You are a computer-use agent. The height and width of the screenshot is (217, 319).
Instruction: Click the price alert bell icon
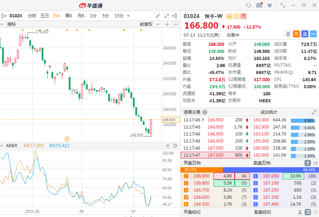point(288,34)
